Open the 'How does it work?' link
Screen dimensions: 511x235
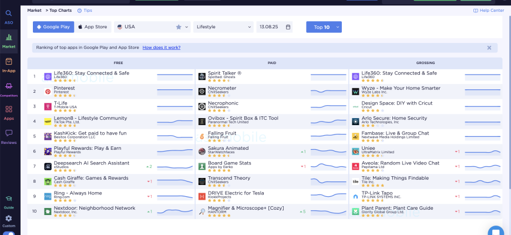[162, 48]
